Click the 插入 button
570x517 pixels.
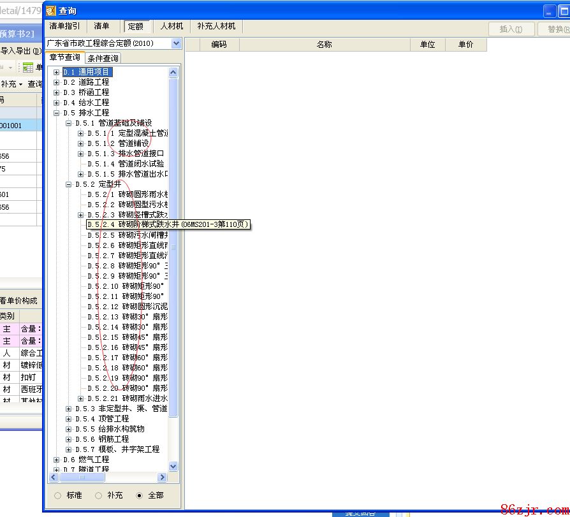point(511,29)
